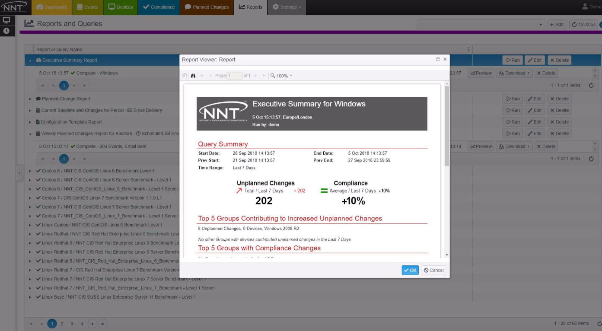Click the binoculars find icon in Report Viewer

click(x=193, y=76)
